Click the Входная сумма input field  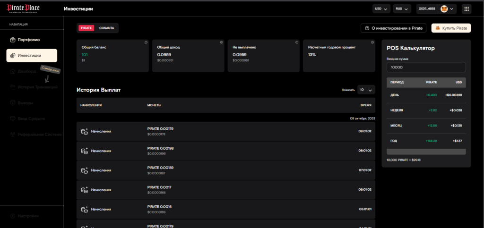click(x=426, y=68)
